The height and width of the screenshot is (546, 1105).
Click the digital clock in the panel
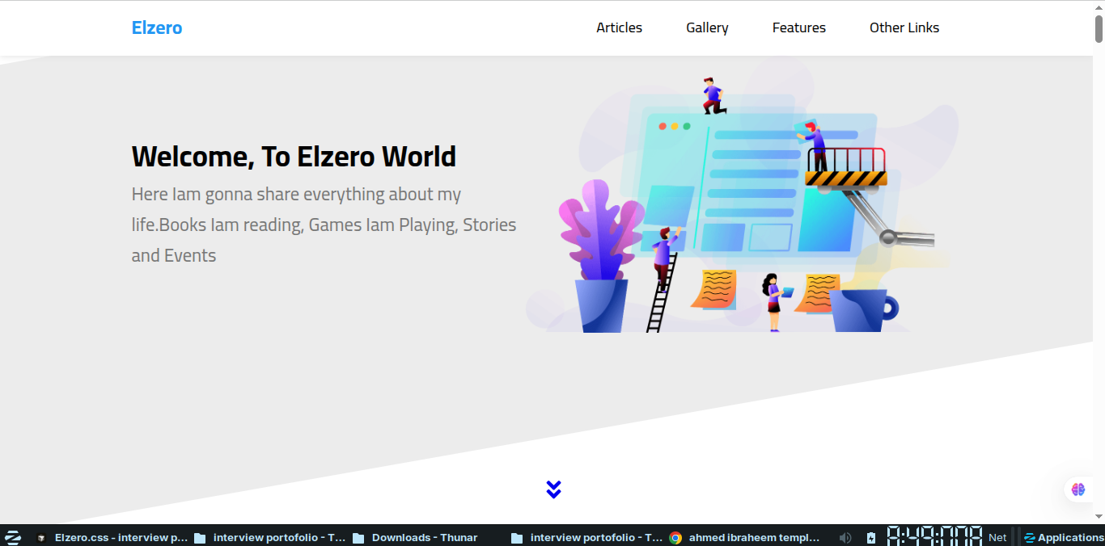(x=934, y=536)
